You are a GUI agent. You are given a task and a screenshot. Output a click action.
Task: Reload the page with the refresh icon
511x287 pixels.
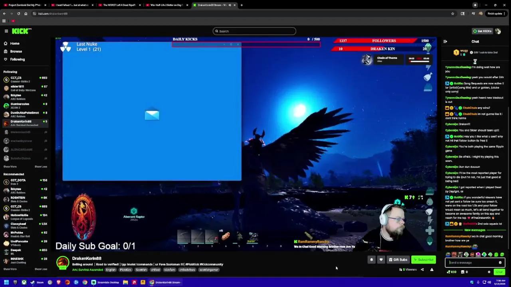[x=18, y=14]
